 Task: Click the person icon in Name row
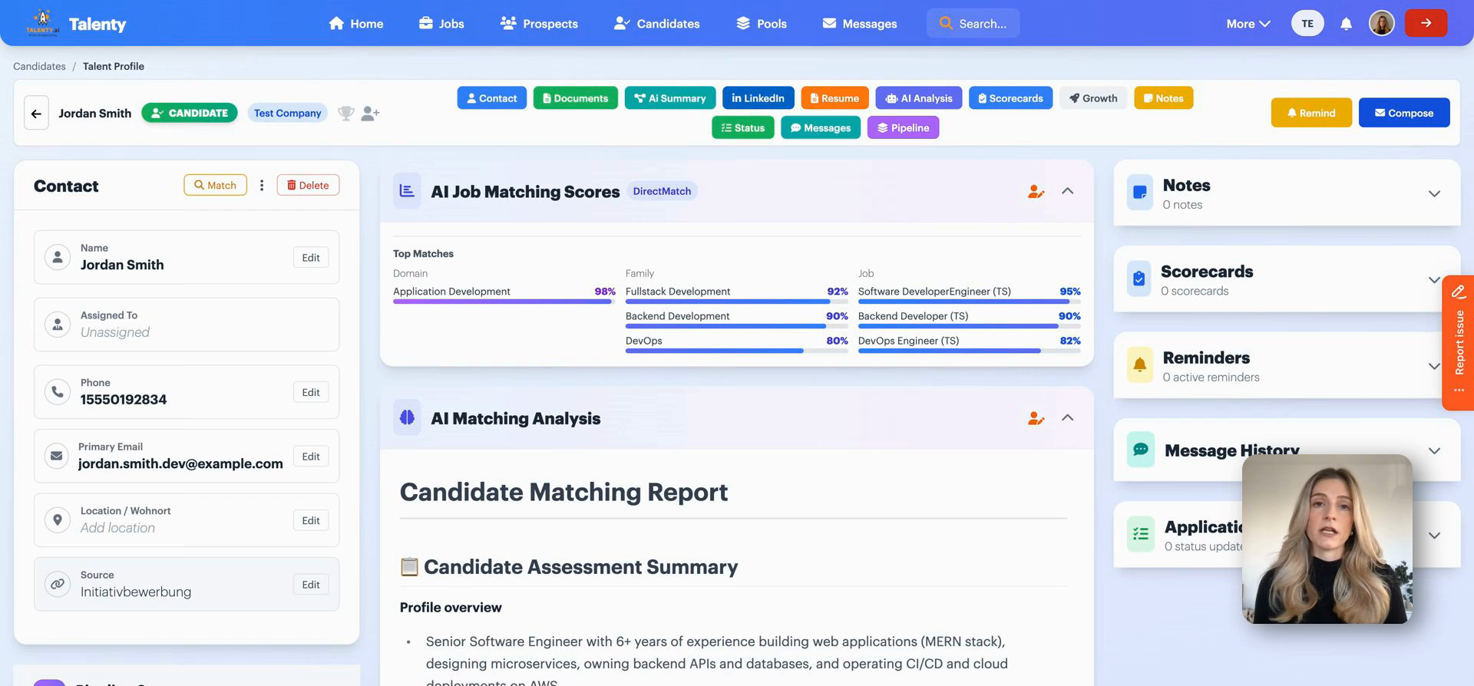coord(58,257)
